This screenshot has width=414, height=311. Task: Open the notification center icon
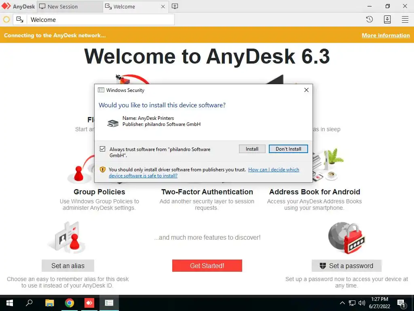tap(401, 303)
